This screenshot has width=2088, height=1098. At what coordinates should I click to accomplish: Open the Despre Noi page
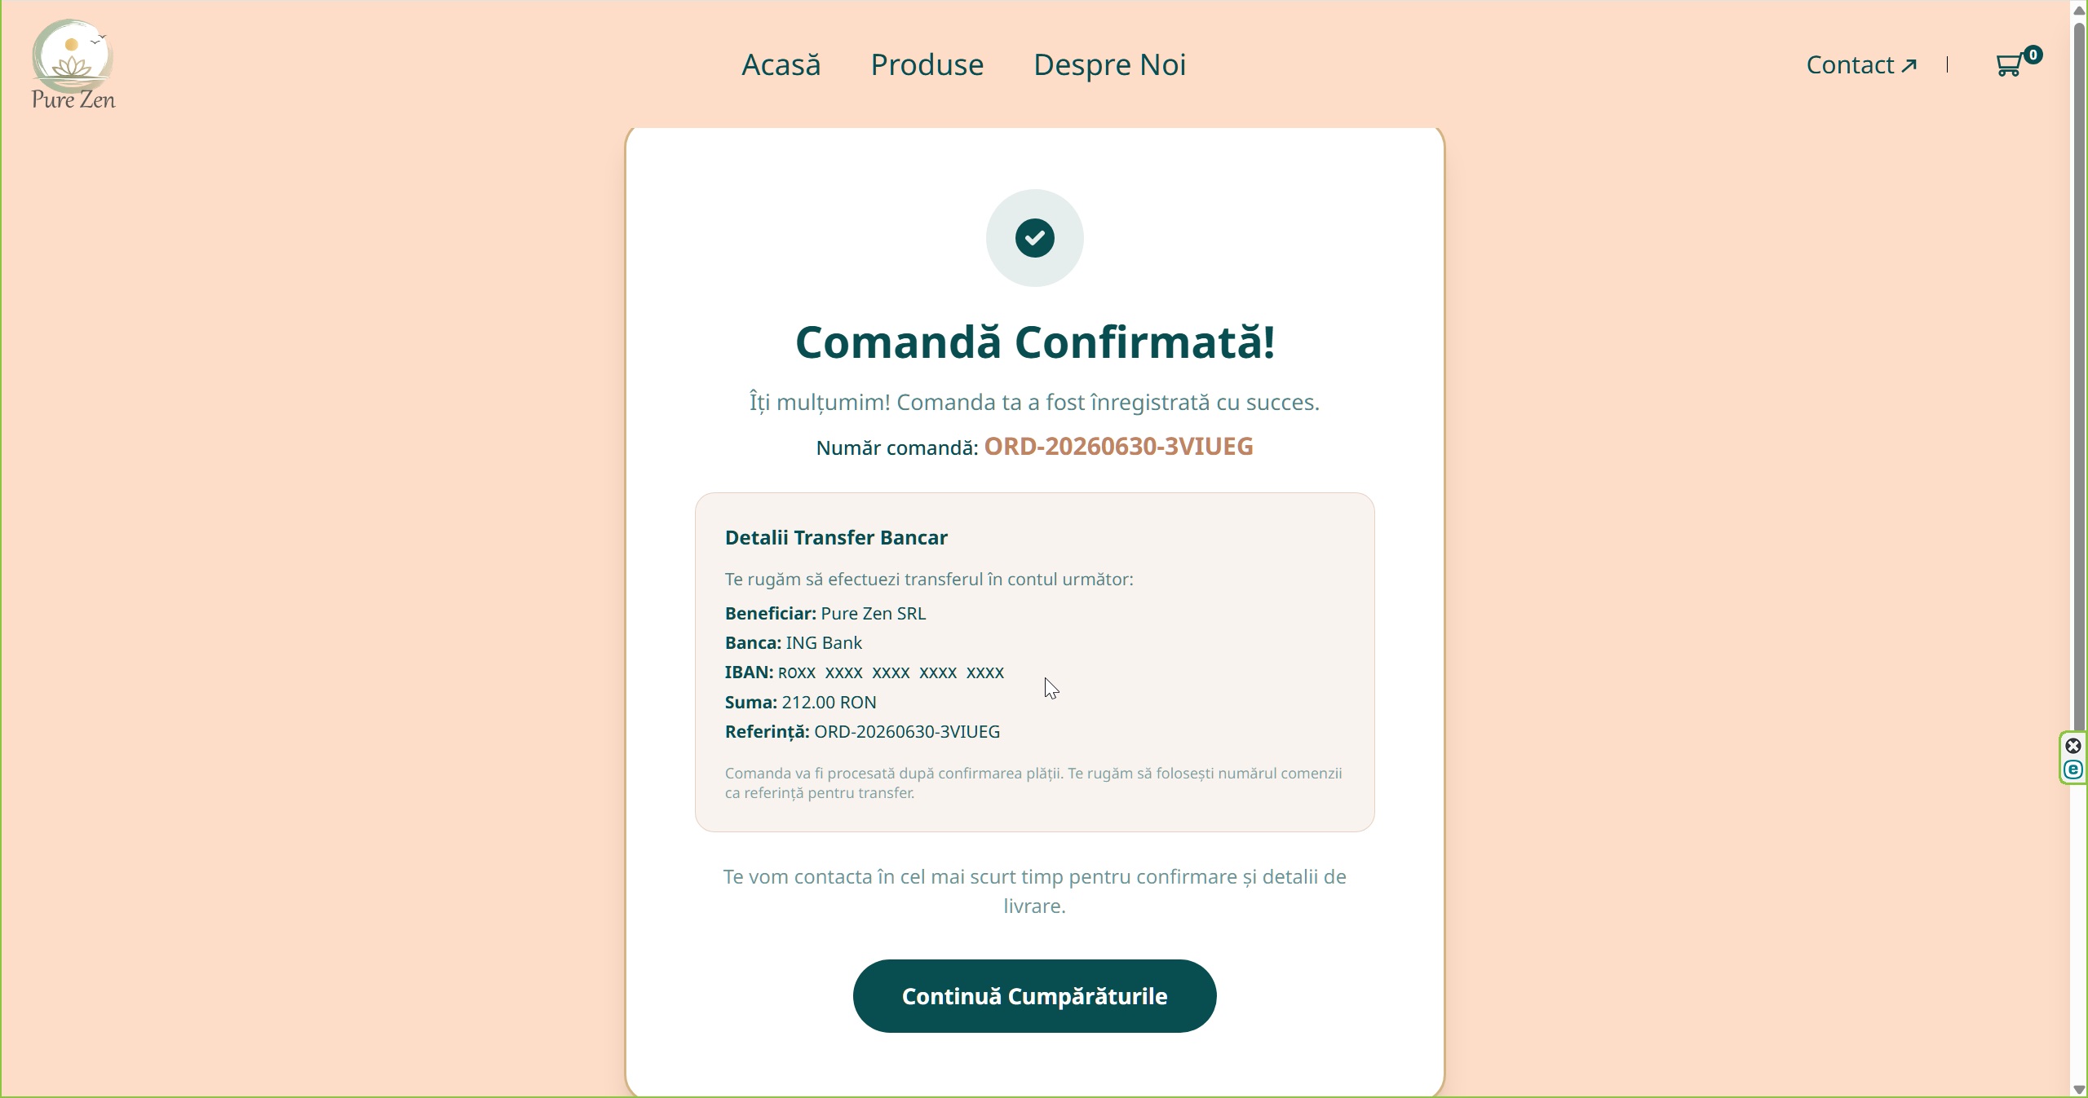[x=1109, y=65]
